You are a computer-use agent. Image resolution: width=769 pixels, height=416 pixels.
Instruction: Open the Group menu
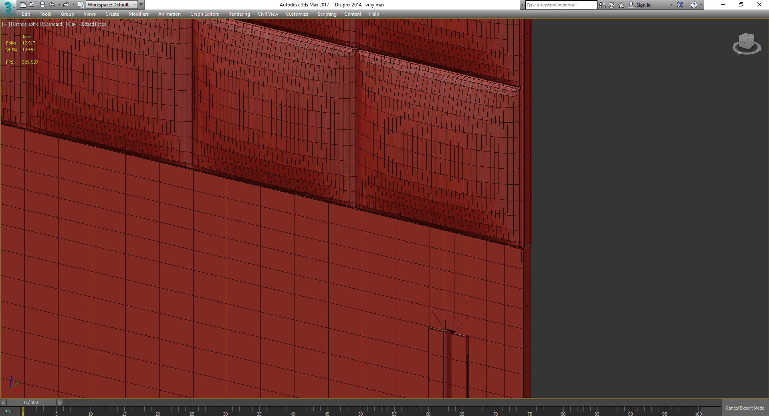pos(67,14)
